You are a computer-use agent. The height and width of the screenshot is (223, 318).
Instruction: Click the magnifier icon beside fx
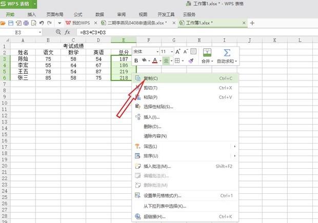[58, 32]
